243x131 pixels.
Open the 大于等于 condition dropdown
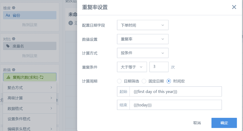pos(132,67)
